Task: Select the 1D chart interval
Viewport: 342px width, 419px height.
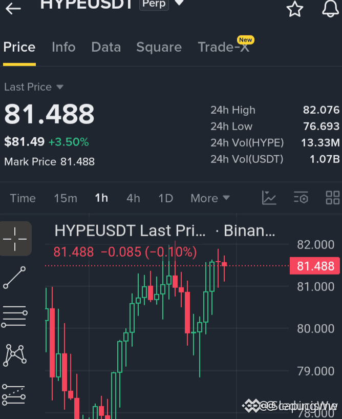Action: tap(166, 198)
